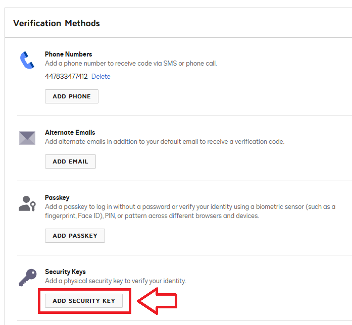Click the purple security key icon
The height and width of the screenshot is (325, 352).
27,277
